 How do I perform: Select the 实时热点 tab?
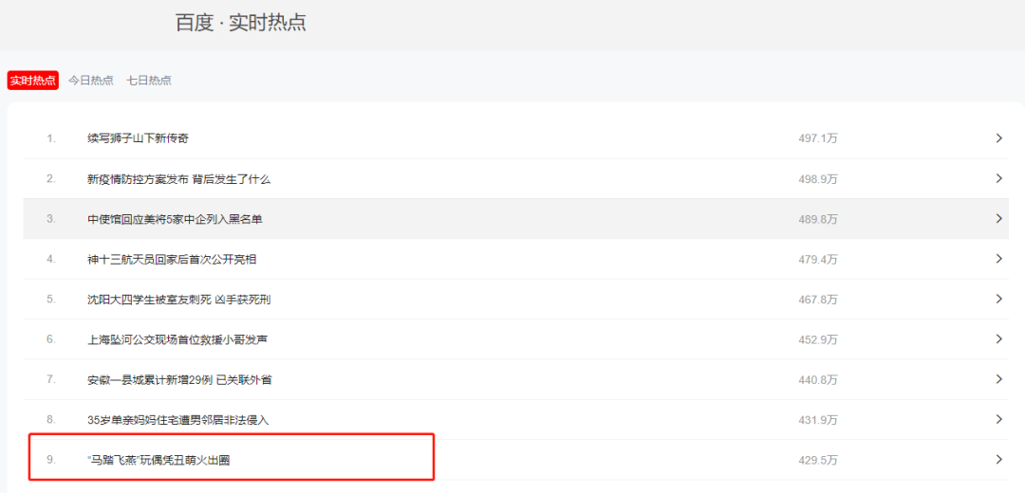coord(32,81)
